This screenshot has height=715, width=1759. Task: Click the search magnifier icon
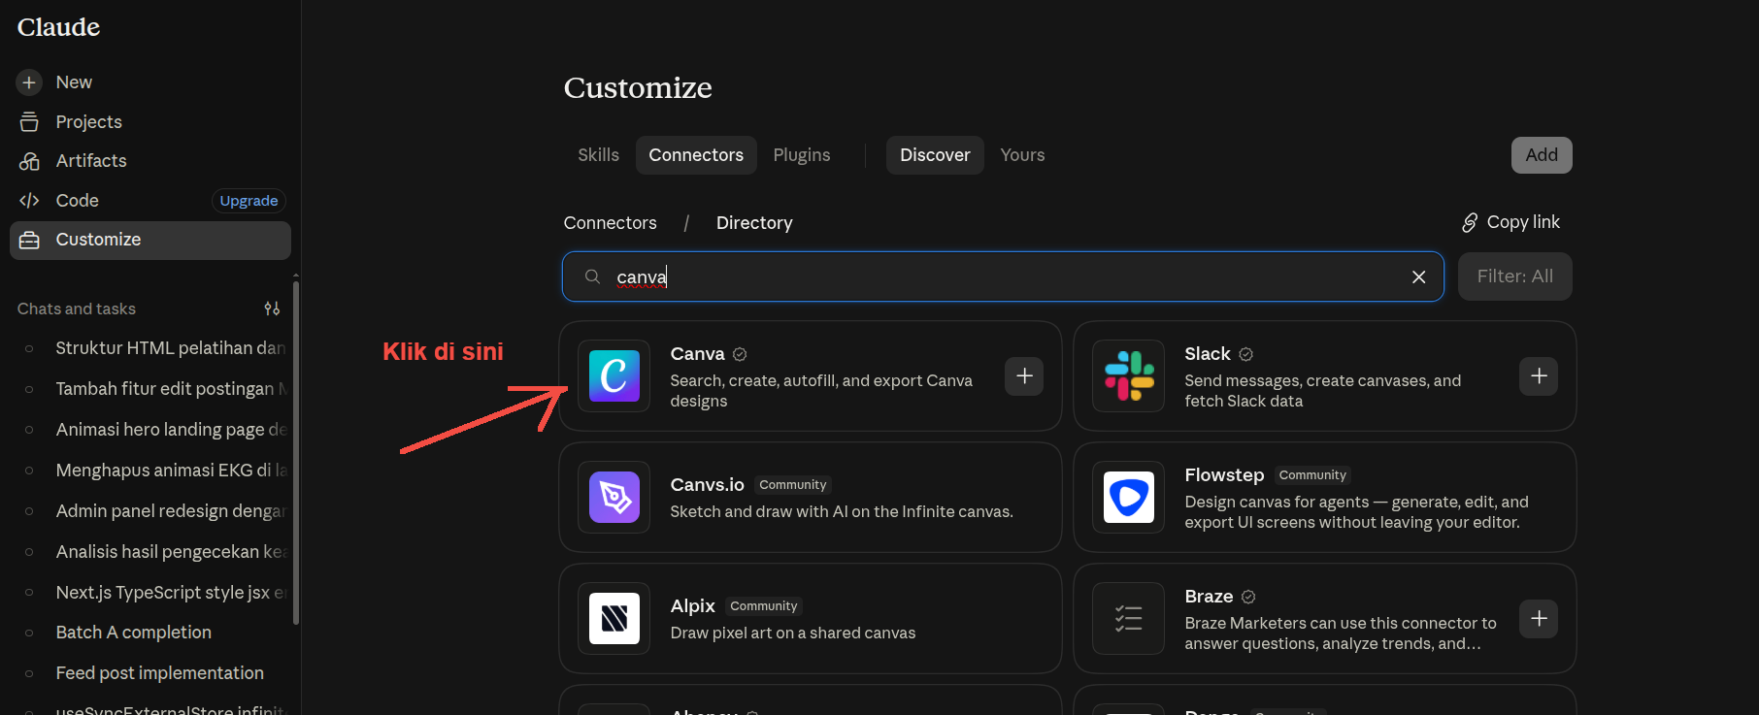[x=592, y=276]
